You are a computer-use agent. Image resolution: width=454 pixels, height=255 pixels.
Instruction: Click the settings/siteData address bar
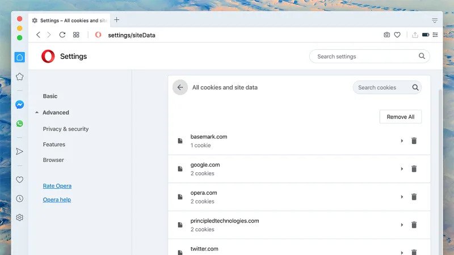click(132, 35)
